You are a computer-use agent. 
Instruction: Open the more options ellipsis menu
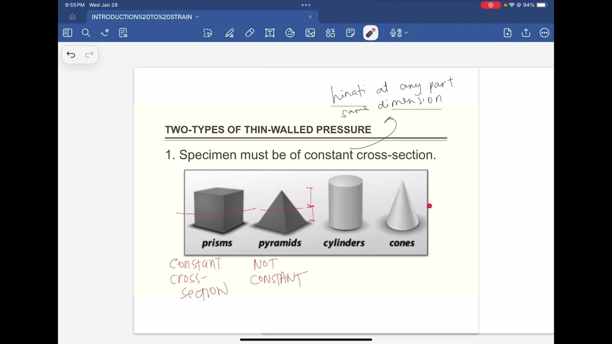click(545, 33)
